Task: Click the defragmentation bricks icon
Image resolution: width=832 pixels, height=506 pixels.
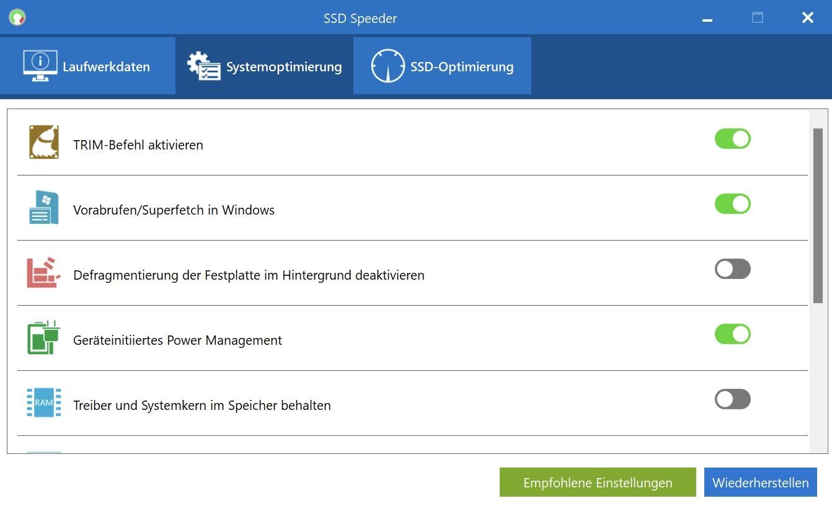Action: click(43, 272)
